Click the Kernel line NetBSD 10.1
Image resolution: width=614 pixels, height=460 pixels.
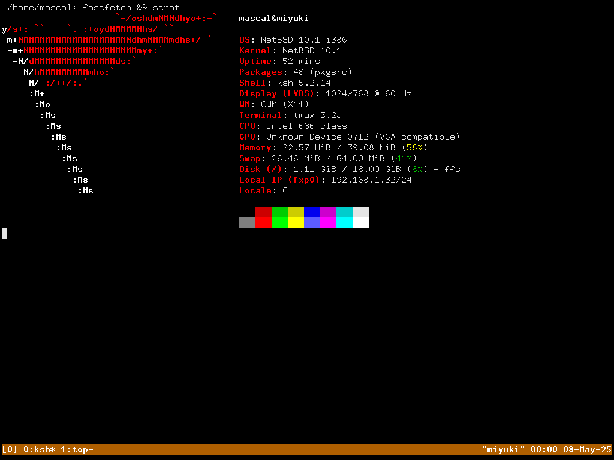pyautogui.click(x=290, y=50)
